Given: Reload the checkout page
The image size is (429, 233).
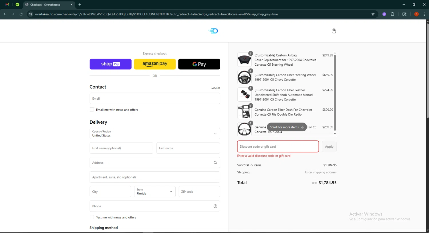Looking at the screenshot, I should click(x=21, y=14).
